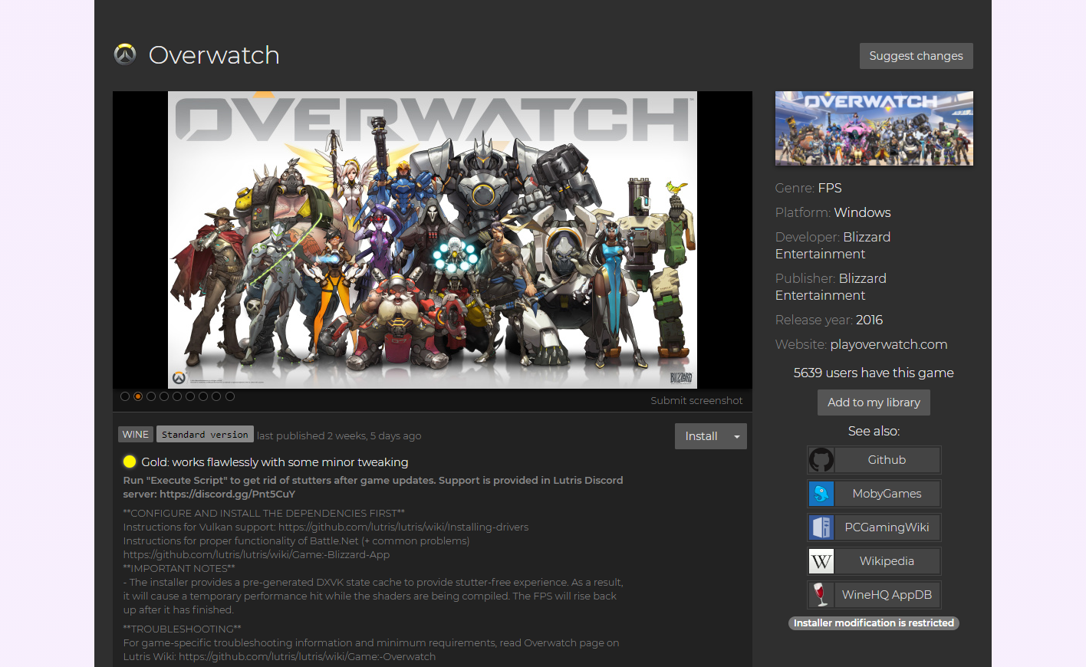Open the MobyGames icon link
Screen dimensions: 1086x667
pos(821,494)
